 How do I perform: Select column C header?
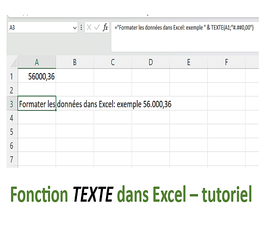pyautogui.click(x=113, y=62)
